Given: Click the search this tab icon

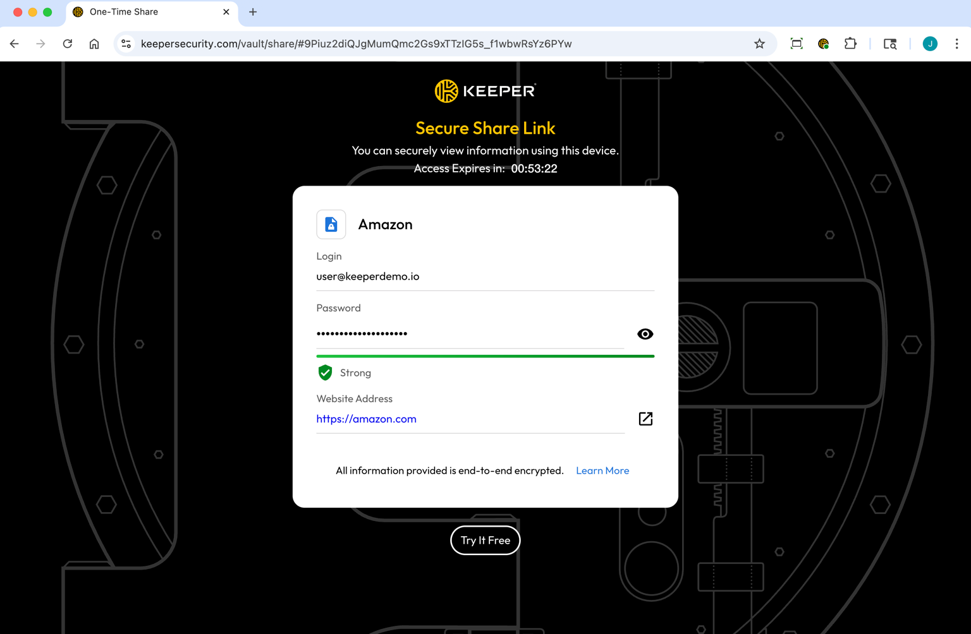Looking at the screenshot, I should pos(890,44).
